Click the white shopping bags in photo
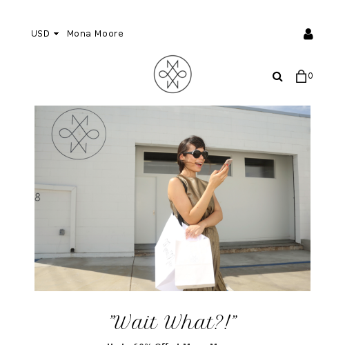 (x=184, y=257)
